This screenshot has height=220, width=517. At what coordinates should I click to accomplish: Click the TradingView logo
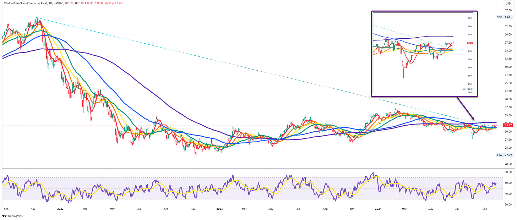(13, 216)
